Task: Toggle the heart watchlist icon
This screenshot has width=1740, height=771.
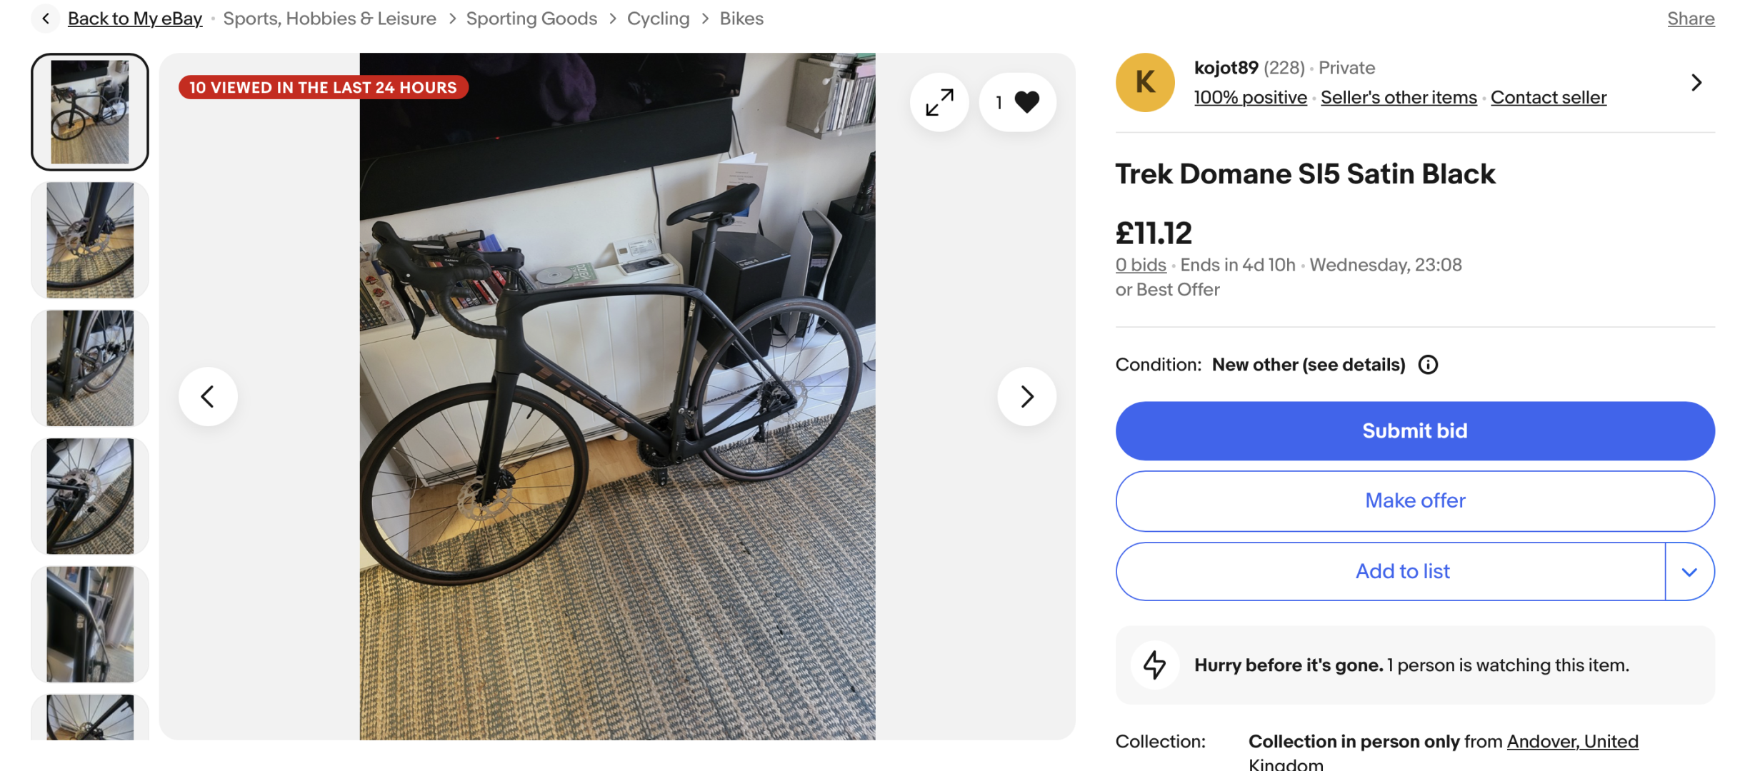Action: pos(1026,102)
